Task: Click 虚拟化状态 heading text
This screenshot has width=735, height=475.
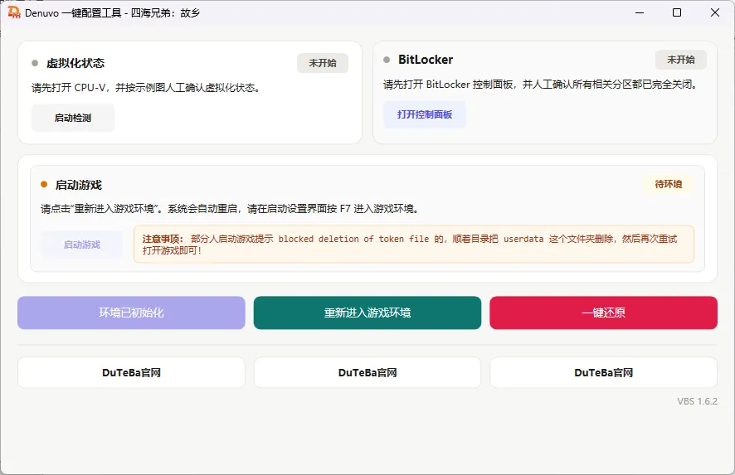Action: tap(75, 63)
